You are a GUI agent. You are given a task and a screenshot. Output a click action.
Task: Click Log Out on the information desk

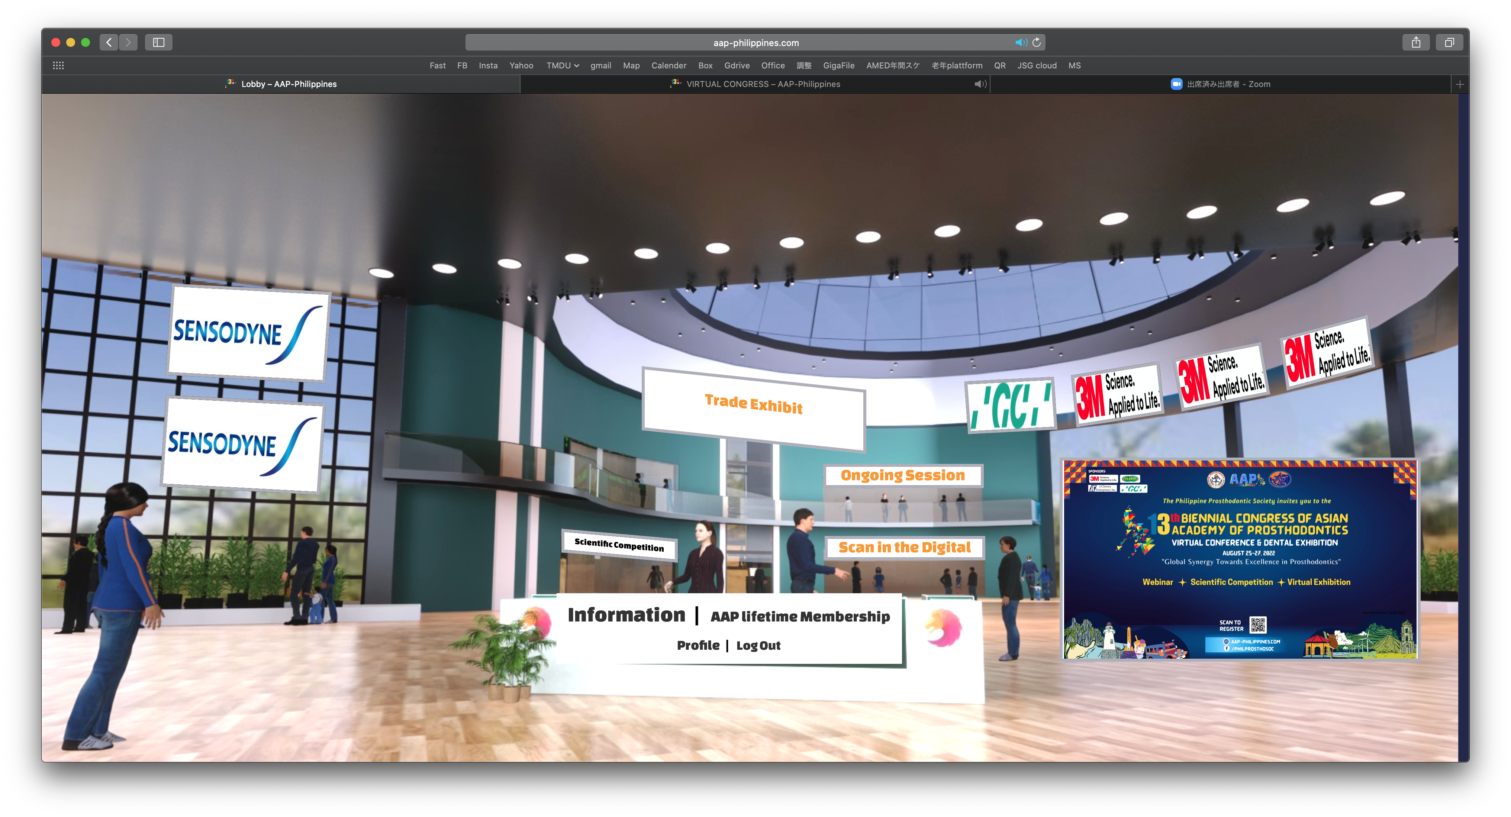(x=758, y=646)
